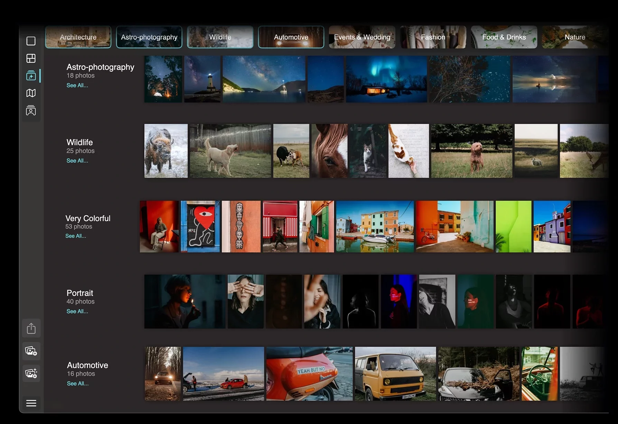
Task: Open the grid view icon in sidebar
Action: tap(31, 58)
